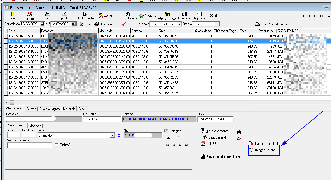Open Visualizar print preview

pyautogui.click(x=47, y=14)
